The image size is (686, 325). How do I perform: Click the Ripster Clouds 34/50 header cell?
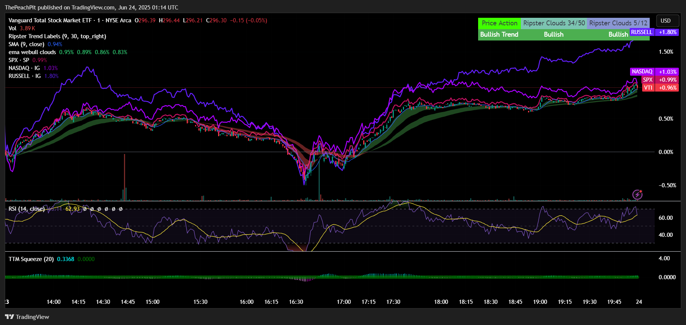554,23
